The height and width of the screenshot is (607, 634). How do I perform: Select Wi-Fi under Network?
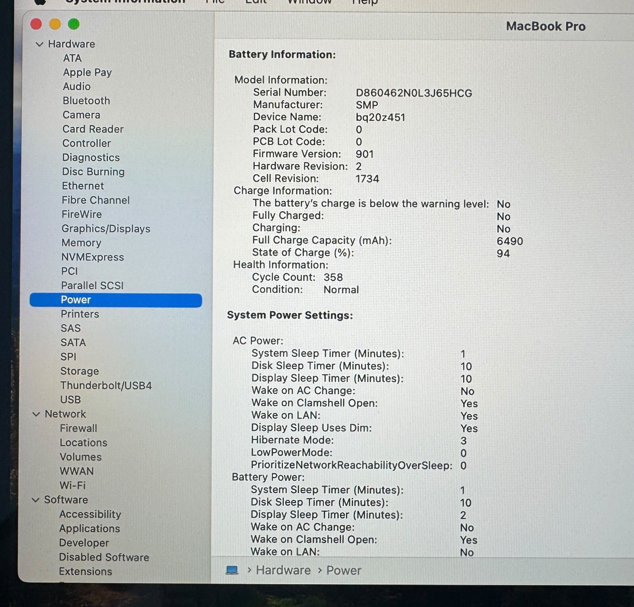(73, 485)
